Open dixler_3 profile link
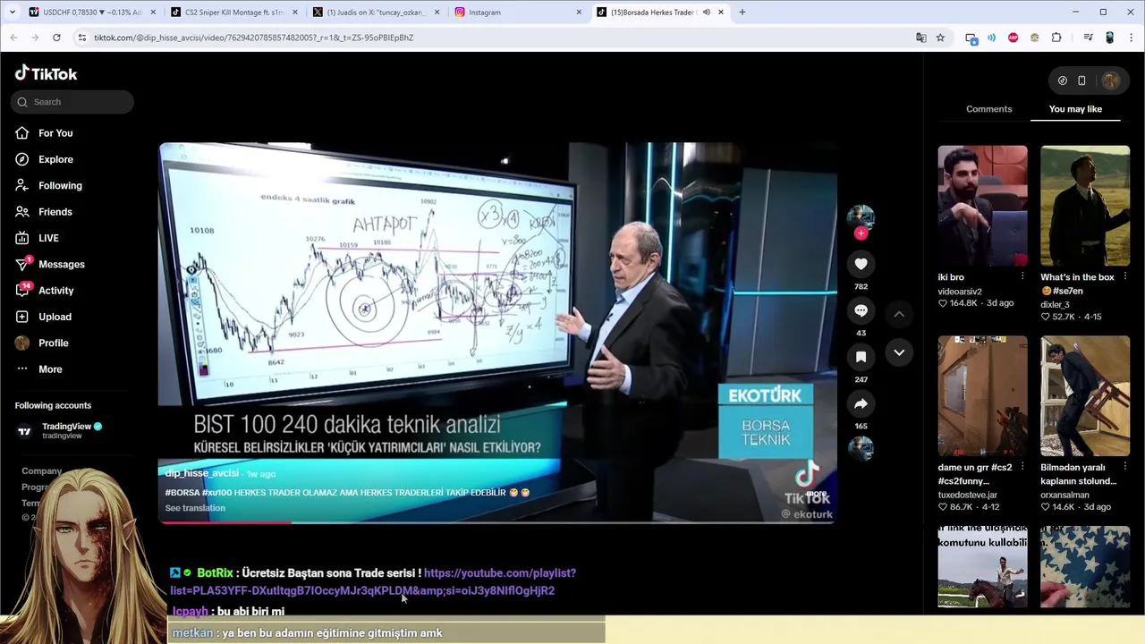This screenshot has height=644, width=1145. (x=1055, y=305)
